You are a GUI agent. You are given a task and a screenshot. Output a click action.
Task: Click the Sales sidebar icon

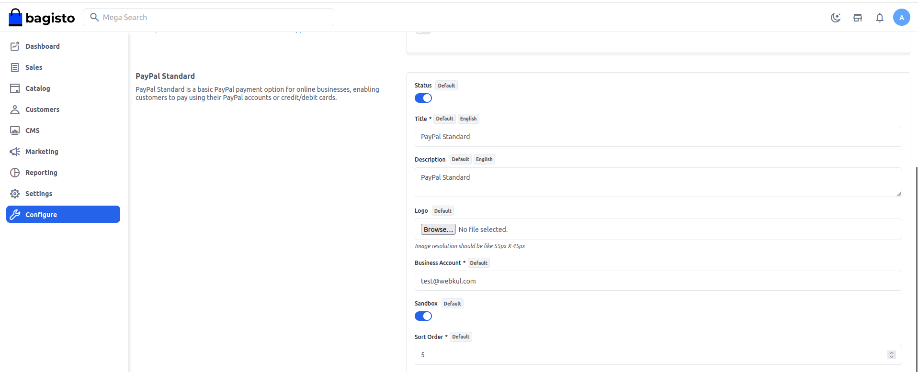pyautogui.click(x=15, y=67)
